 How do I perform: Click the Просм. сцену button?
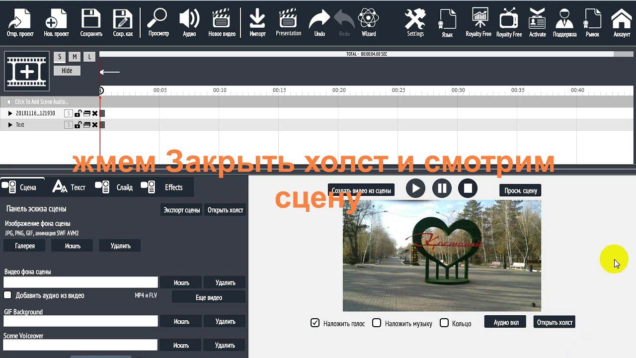click(520, 190)
